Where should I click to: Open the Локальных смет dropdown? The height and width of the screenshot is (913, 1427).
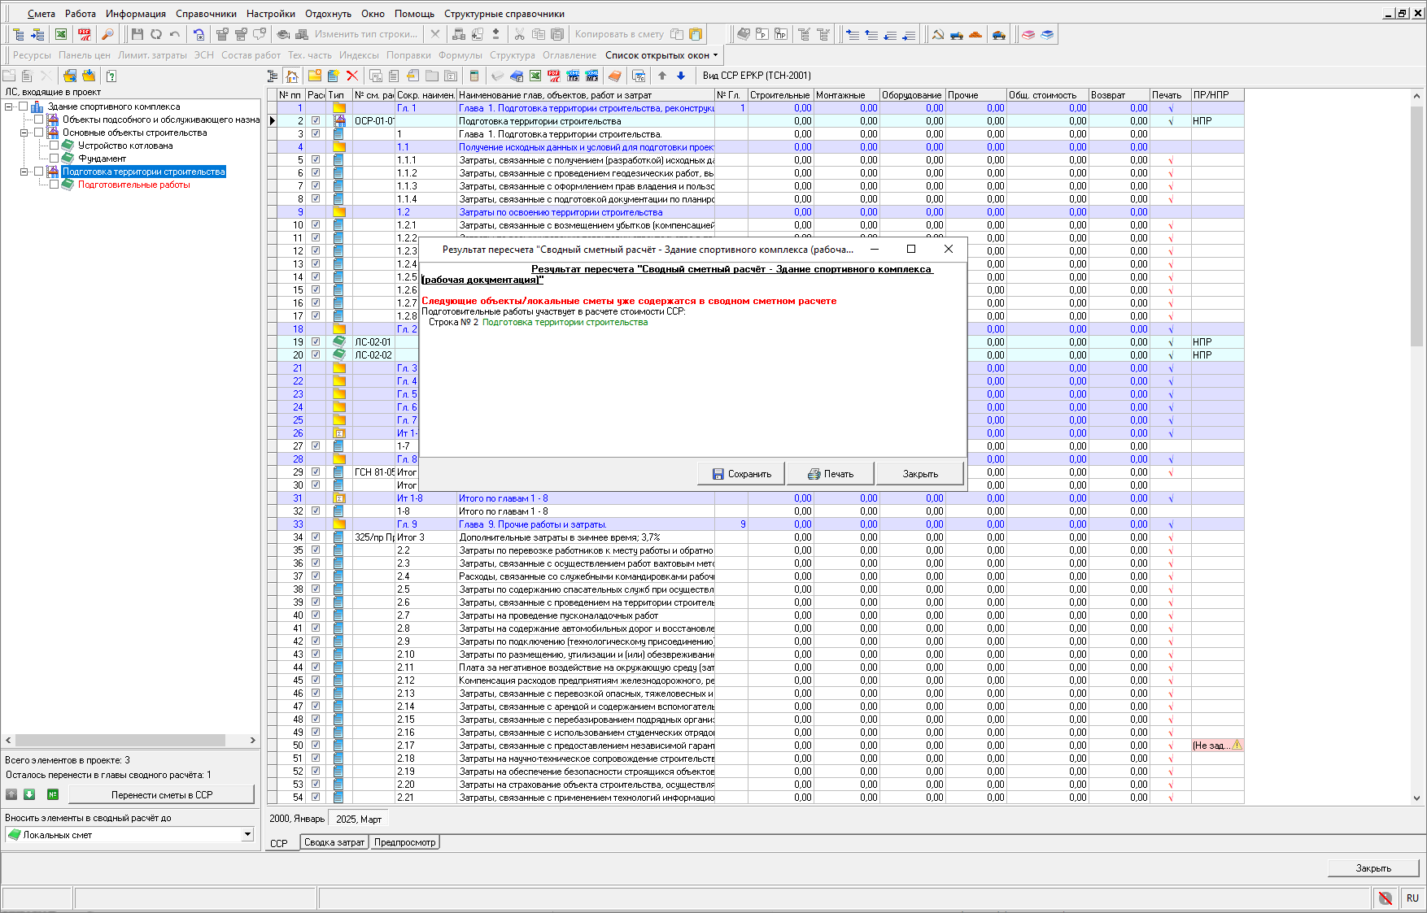tap(247, 835)
